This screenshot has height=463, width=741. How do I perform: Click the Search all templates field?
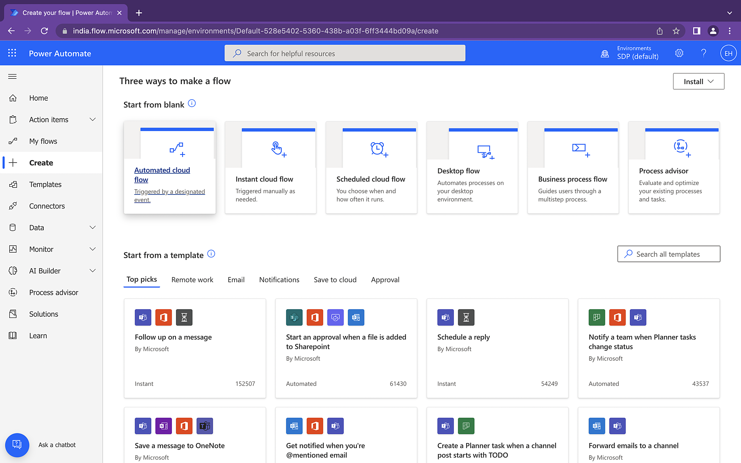point(669,254)
